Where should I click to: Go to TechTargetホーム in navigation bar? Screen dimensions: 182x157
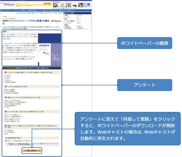[x=6, y=10]
